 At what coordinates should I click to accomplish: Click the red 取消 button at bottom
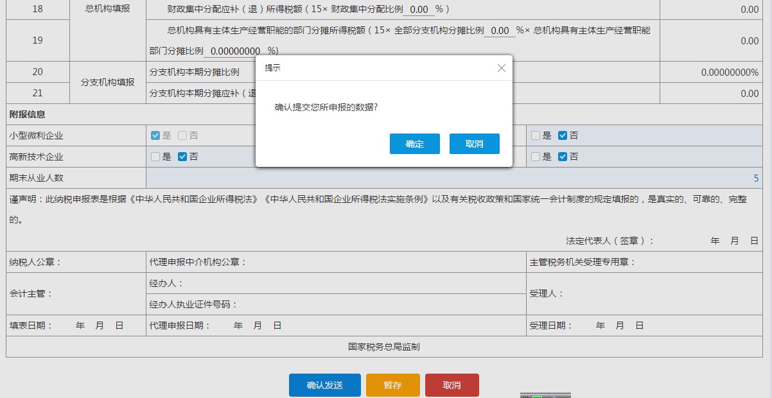[x=452, y=385]
